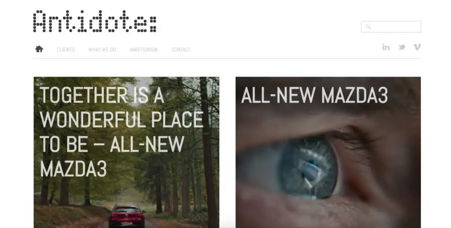Open the LinkedIn profile icon
Image resolution: width=451 pixels, height=228 pixels.
coord(386,47)
